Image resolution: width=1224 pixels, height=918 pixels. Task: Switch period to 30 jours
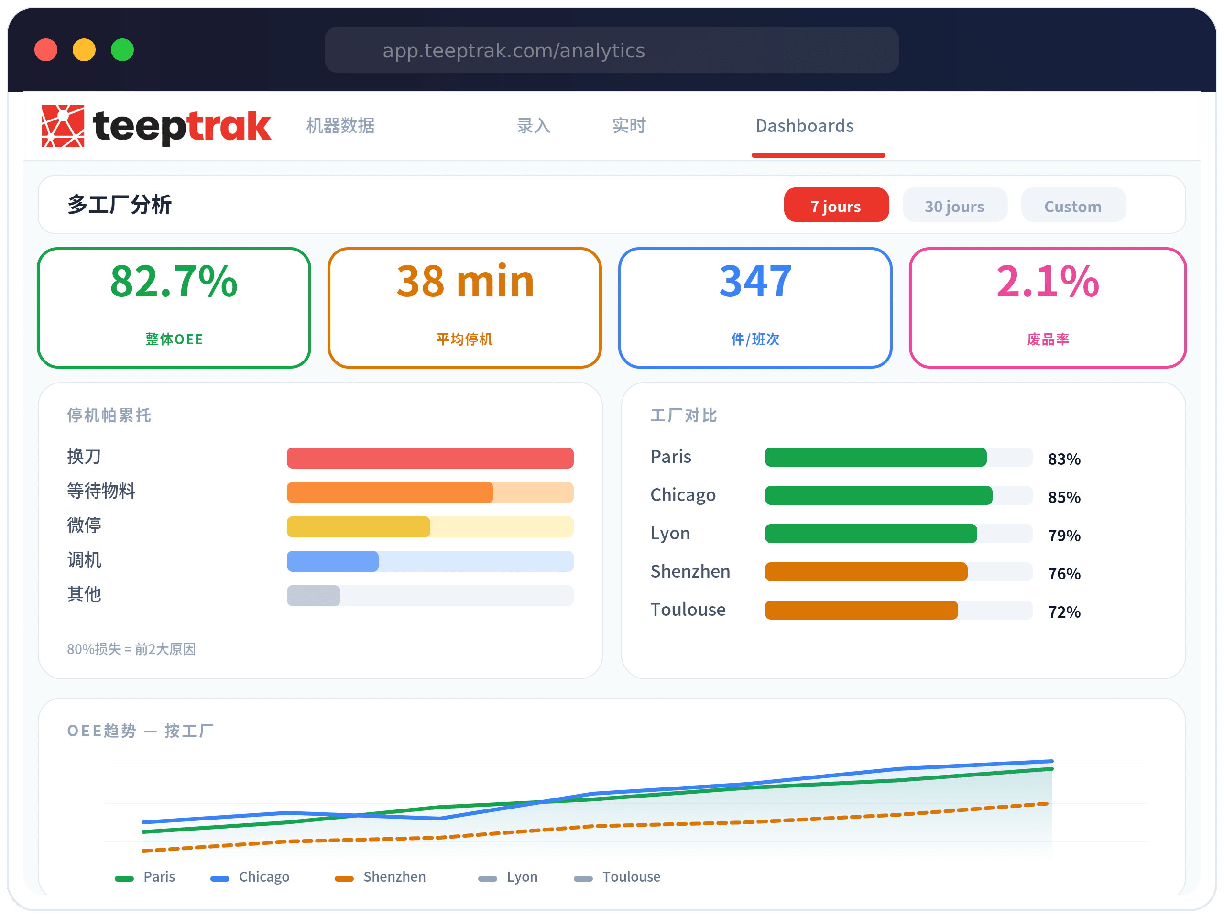coord(954,205)
